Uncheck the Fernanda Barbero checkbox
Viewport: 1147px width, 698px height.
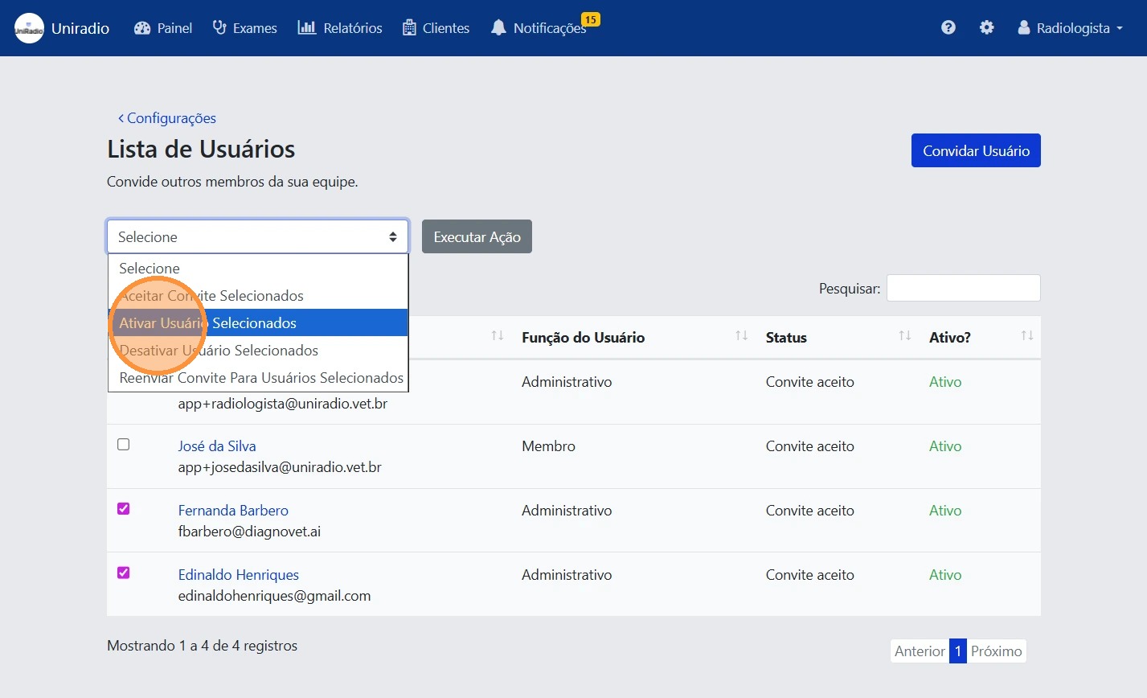pos(124,509)
